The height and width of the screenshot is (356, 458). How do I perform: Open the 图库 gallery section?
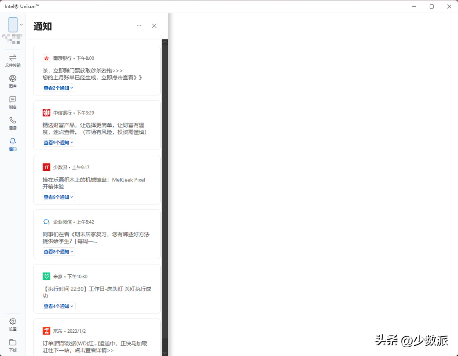tap(13, 81)
